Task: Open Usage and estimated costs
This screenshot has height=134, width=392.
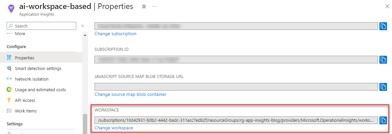Action: tap(41, 90)
